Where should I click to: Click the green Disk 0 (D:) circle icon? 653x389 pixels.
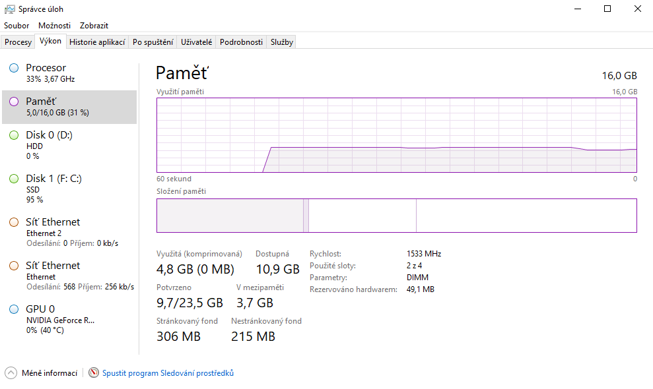click(14, 135)
